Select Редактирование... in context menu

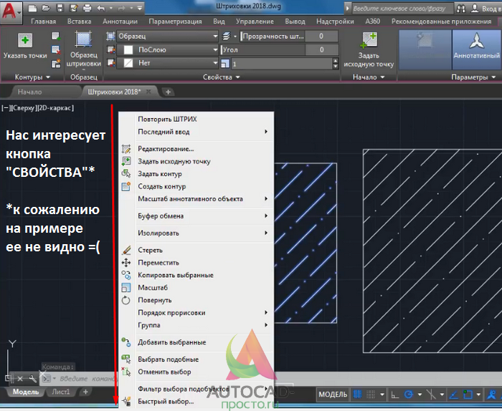point(197,149)
